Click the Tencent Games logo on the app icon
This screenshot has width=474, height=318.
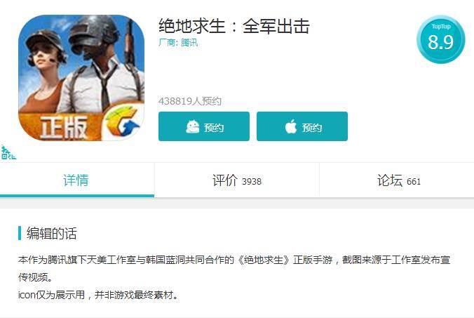(123, 122)
